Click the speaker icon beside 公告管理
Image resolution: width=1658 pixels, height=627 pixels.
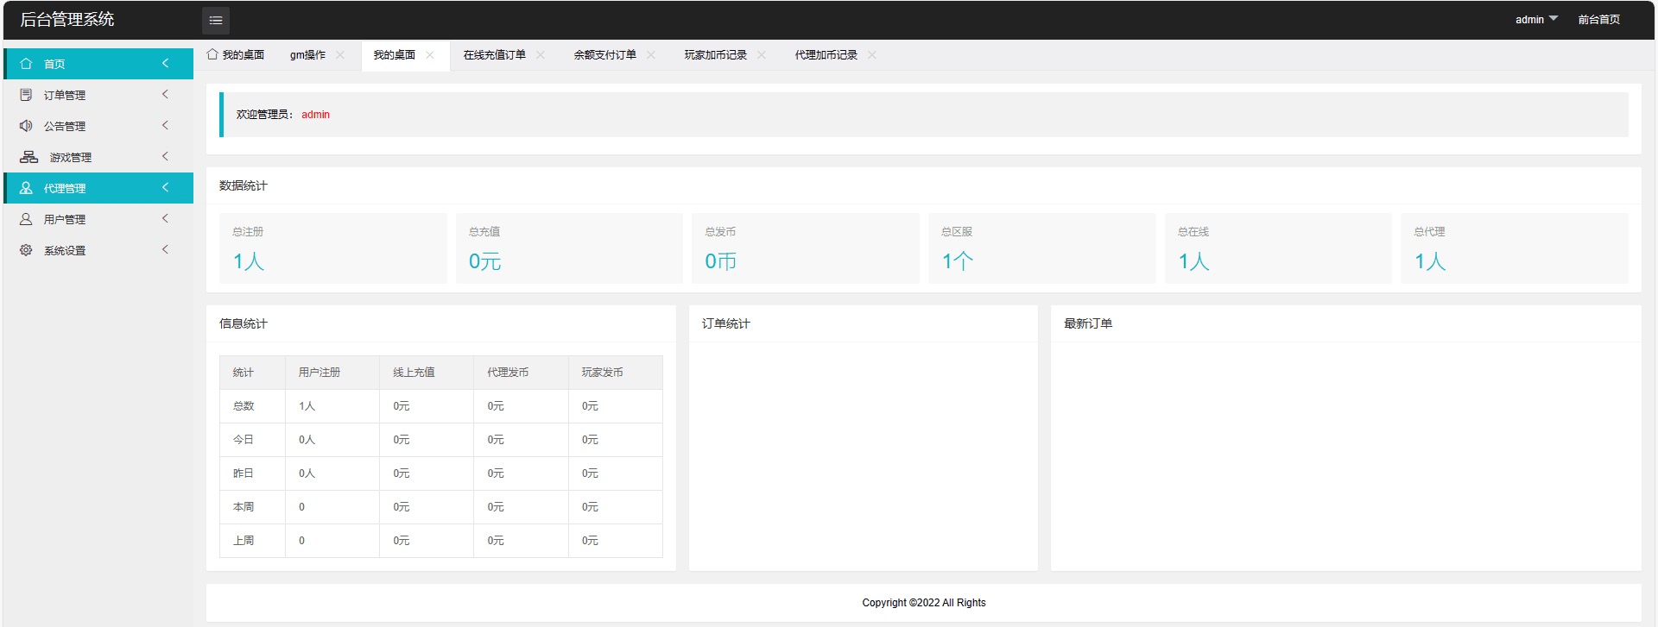point(26,126)
